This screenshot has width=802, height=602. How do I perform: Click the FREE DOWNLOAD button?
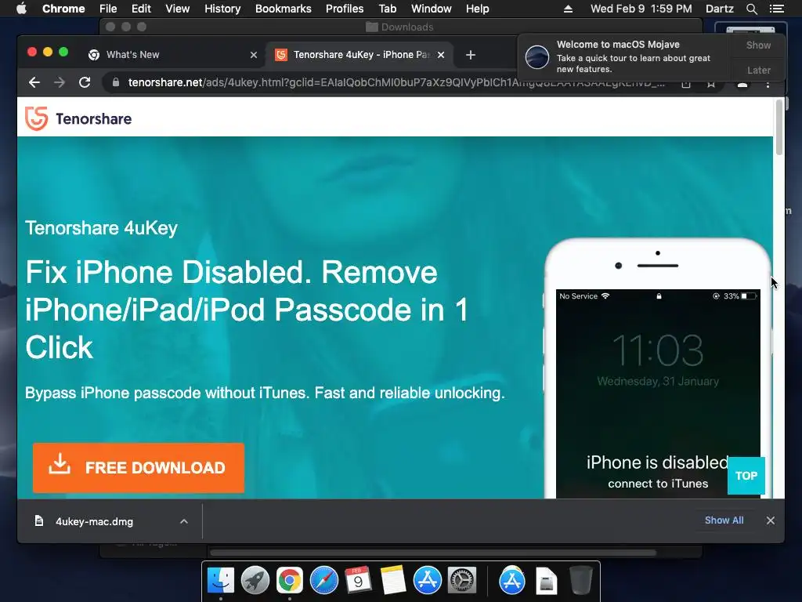(x=139, y=467)
